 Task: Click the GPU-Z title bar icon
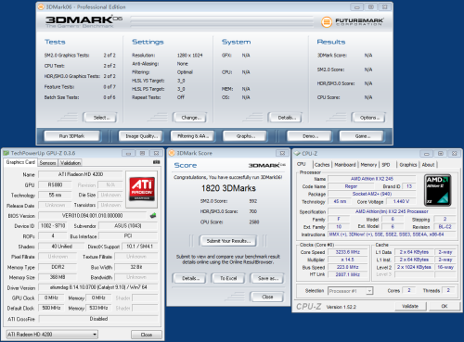(x=6, y=153)
